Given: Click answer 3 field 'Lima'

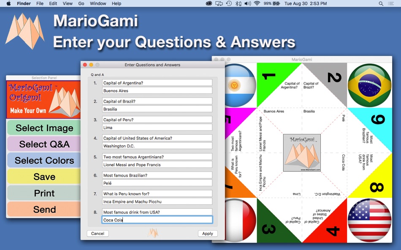Looking at the screenshot, I should 157,127.
